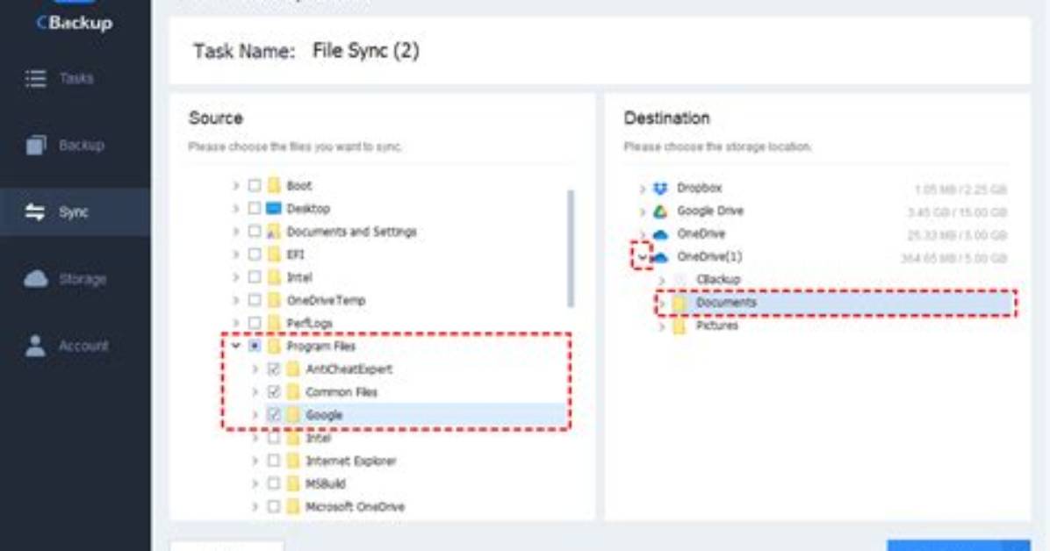Collapse the OneDrive(1) destination
1050x551 pixels.
(642, 257)
